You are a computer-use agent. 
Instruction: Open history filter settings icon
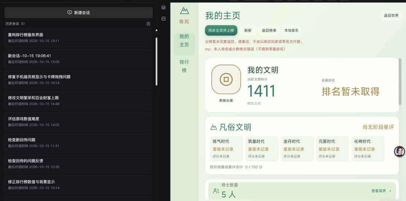pyautogui.click(x=148, y=24)
